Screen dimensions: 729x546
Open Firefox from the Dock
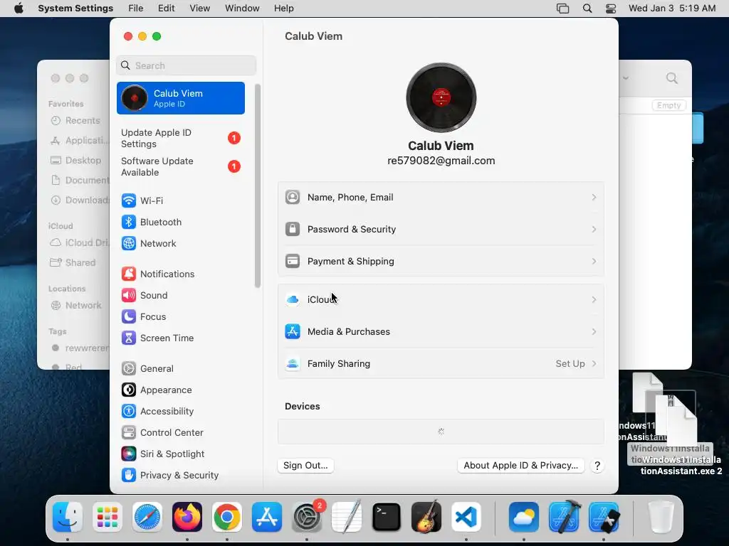coord(187,518)
